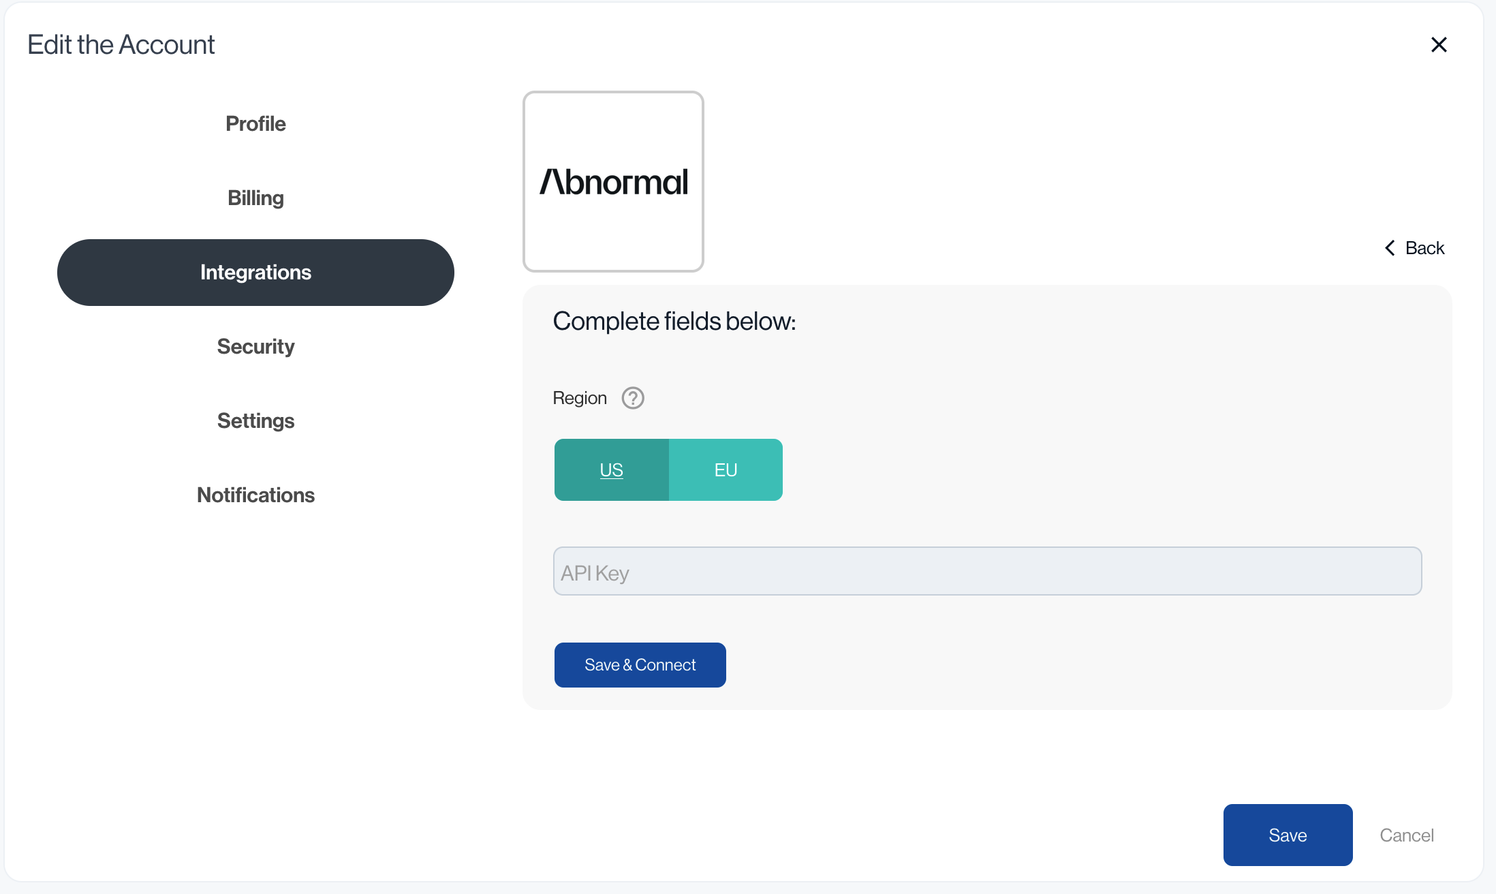Go to the Billing section

pos(255,198)
